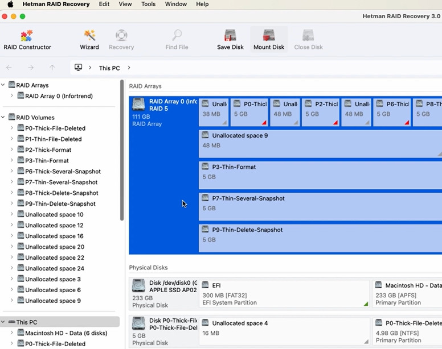Select P7-Thin-Several-Snapshot in the sidebar tree
442x349 pixels.
click(x=61, y=182)
